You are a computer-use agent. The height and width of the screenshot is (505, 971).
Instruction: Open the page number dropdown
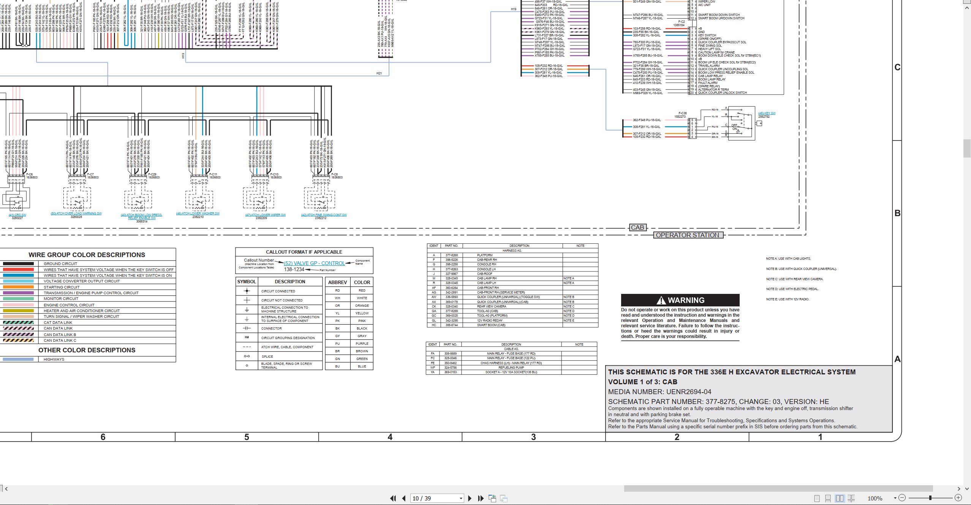(461, 499)
